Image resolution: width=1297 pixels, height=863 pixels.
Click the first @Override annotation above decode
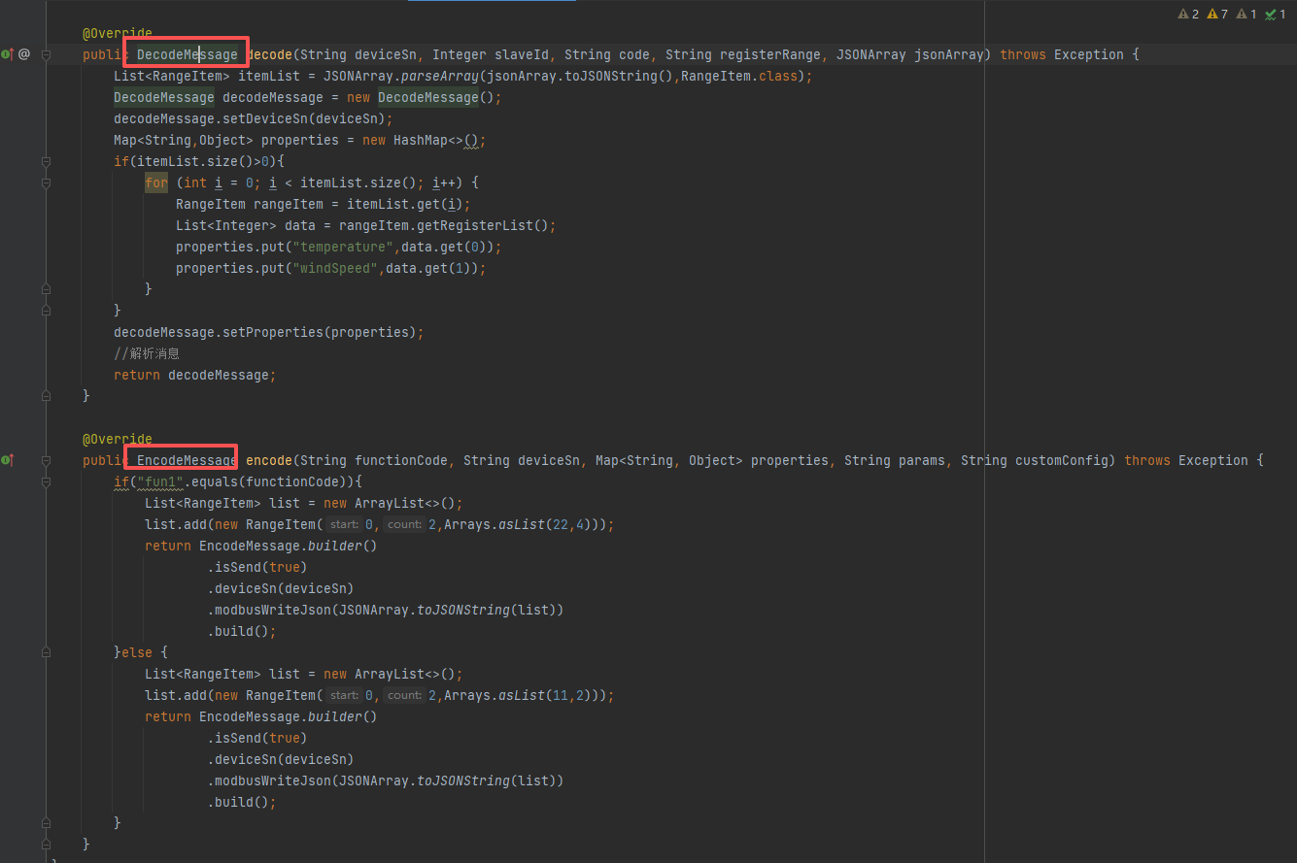click(117, 33)
